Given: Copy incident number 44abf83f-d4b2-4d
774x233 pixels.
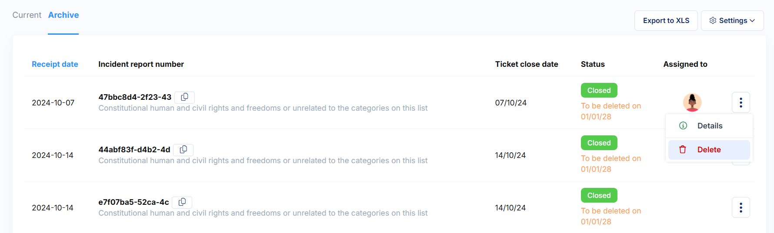Looking at the screenshot, I should 183,150.
